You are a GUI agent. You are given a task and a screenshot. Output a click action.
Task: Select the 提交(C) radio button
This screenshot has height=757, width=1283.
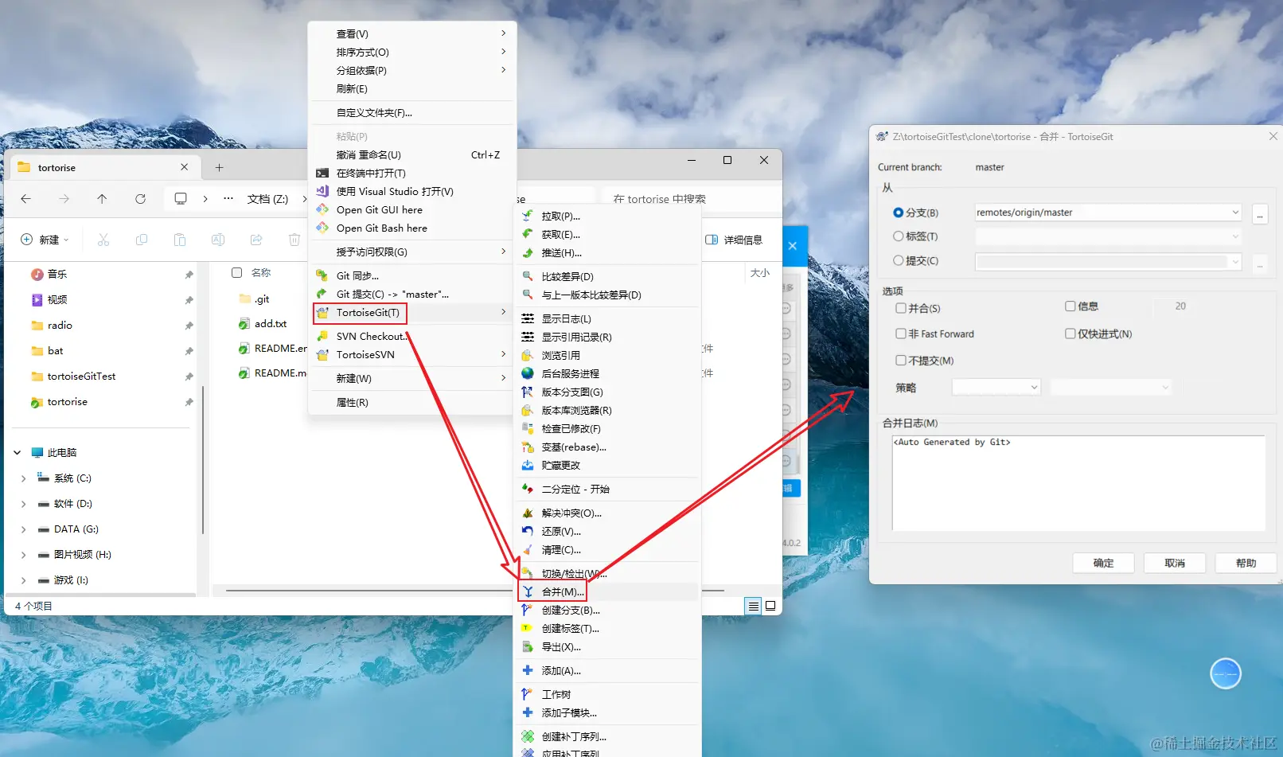click(898, 260)
